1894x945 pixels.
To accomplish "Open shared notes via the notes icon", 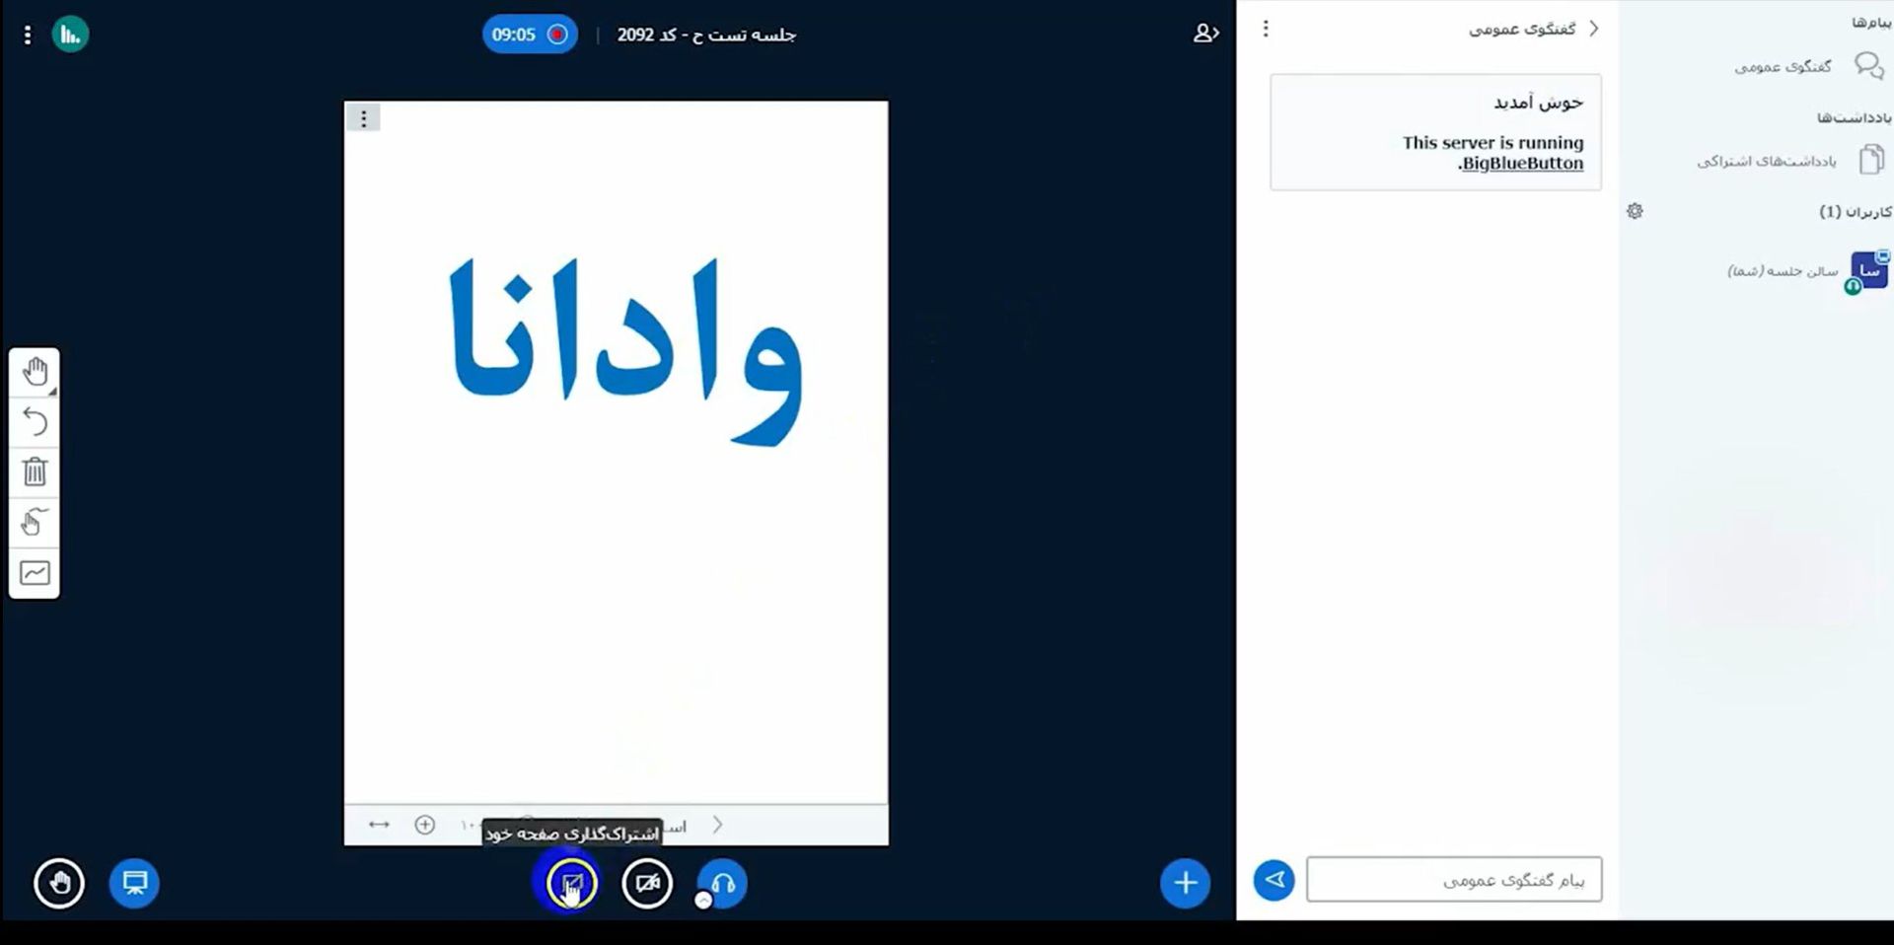I will (x=1869, y=159).
